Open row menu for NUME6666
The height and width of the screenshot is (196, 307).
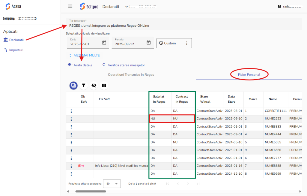71,150
